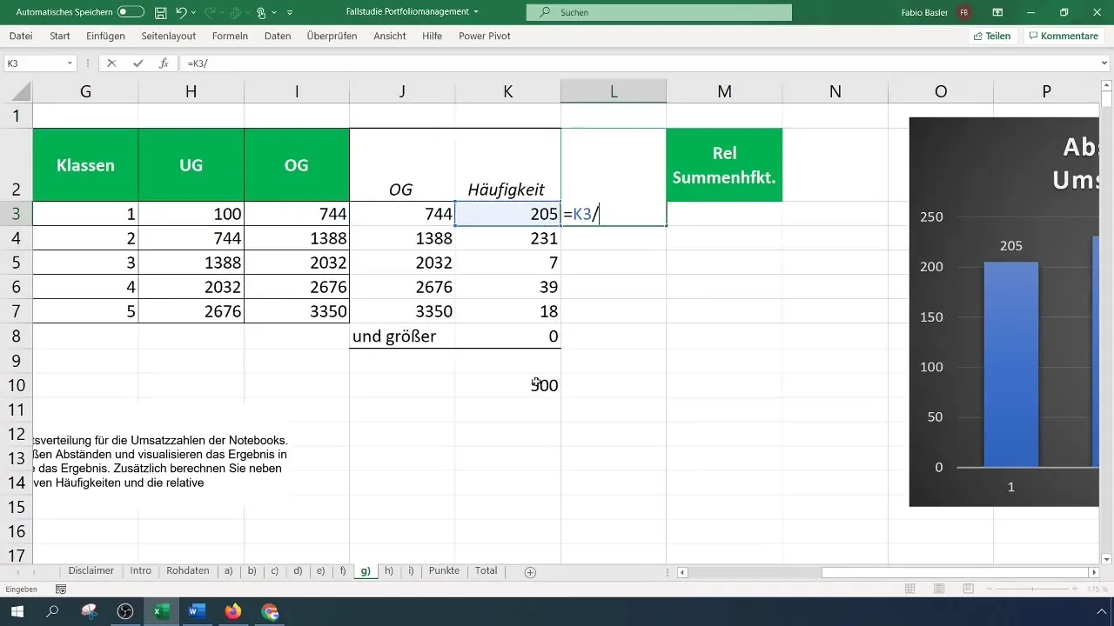The width and height of the screenshot is (1114, 626).
Task: Click cell with Häufigkeit value 231
Action: (x=508, y=237)
